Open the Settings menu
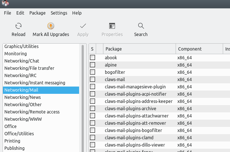Image resolution: width=230 pixels, height=152 pixels. [x=59, y=13]
